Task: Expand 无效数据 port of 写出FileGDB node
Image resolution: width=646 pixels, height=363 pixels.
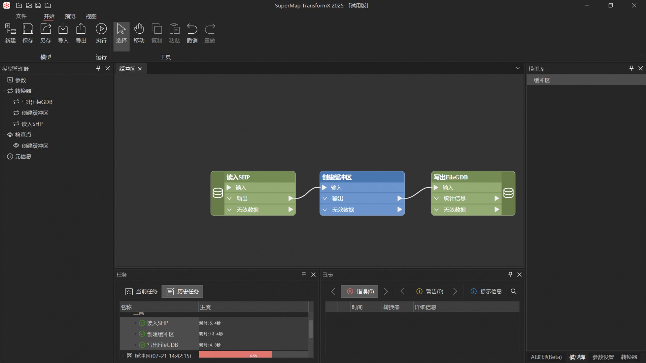Action: pos(437,210)
